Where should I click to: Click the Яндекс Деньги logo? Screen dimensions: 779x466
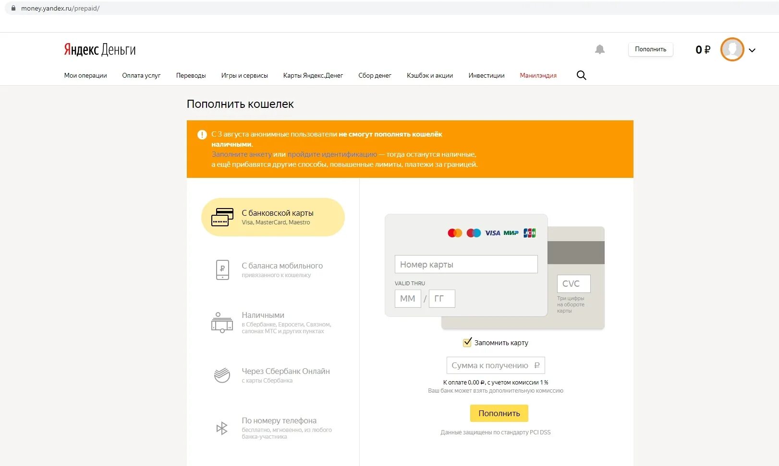[100, 49]
